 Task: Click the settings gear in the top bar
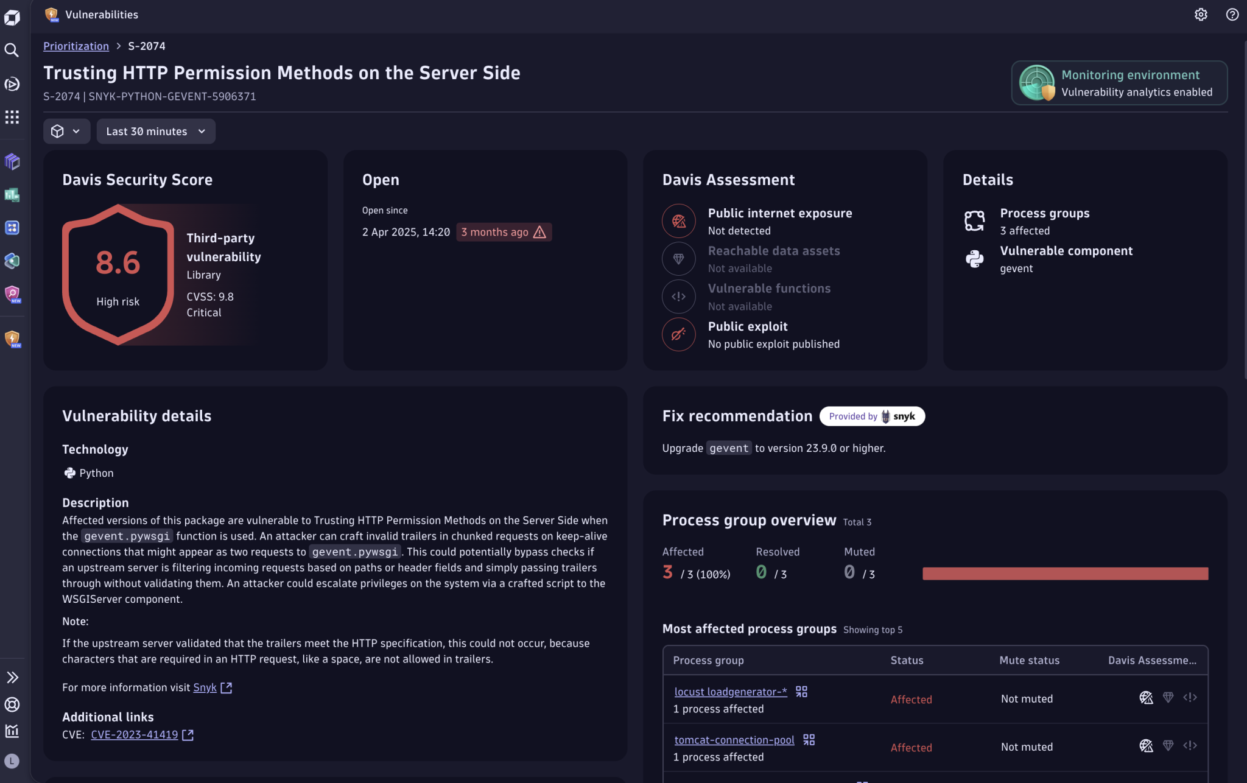pos(1201,14)
